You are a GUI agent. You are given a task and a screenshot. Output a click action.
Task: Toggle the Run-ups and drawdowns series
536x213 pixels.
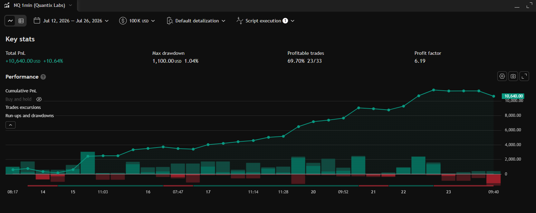click(30, 116)
